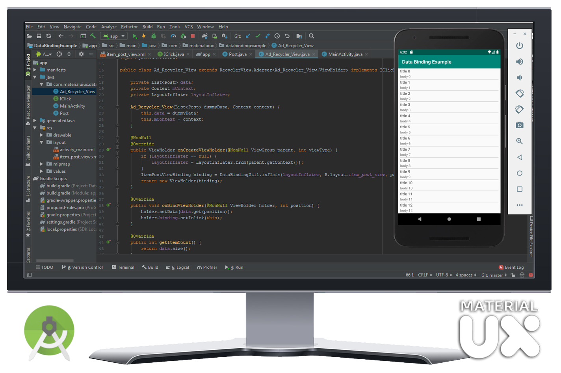Expand the manifests folder

click(35, 70)
